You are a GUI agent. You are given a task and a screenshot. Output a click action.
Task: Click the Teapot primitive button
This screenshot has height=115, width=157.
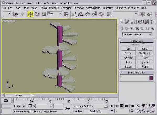[128, 67]
